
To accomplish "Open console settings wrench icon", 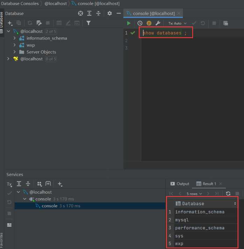I will (158, 23).
